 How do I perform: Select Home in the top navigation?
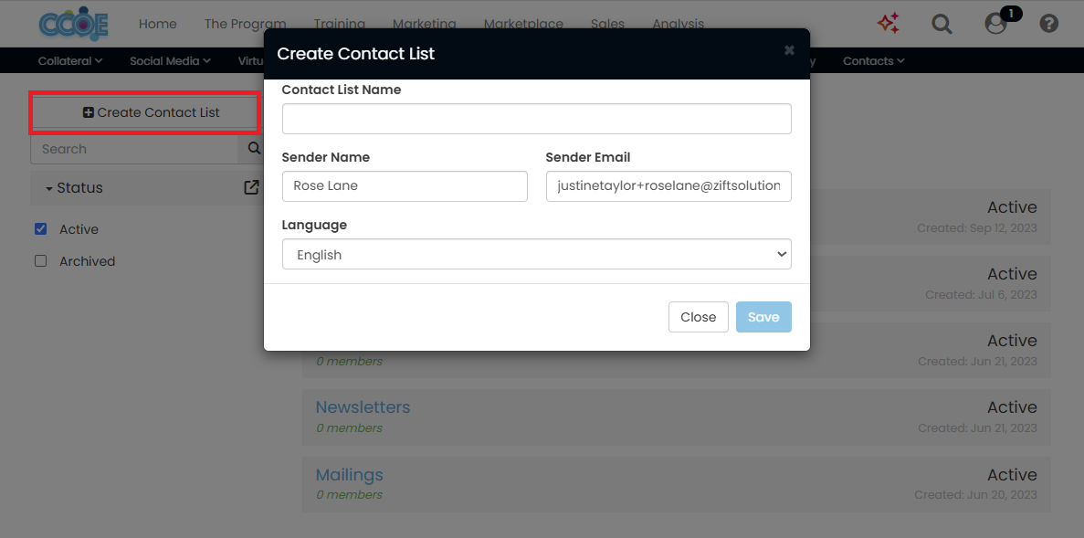point(157,24)
